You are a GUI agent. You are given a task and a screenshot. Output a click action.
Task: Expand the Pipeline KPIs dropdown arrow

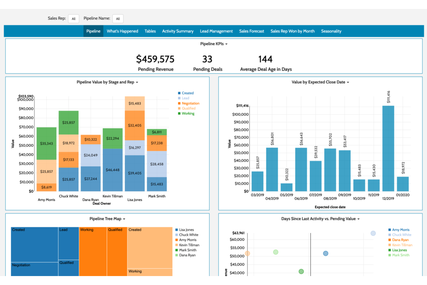pos(226,44)
